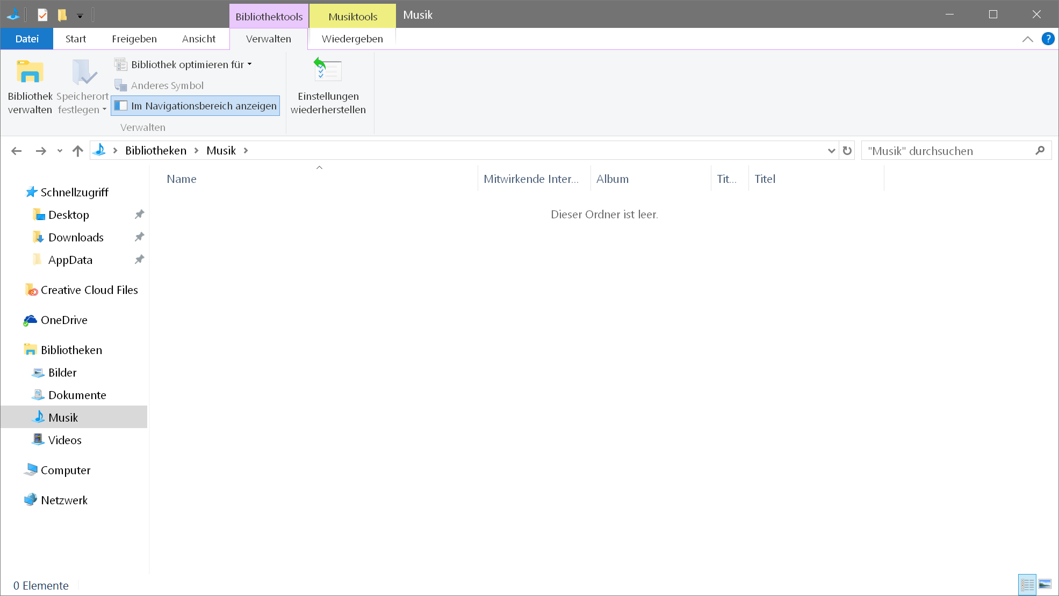Switch to details view icon in status bar
The height and width of the screenshot is (596, 1059).
[1027, 585]
